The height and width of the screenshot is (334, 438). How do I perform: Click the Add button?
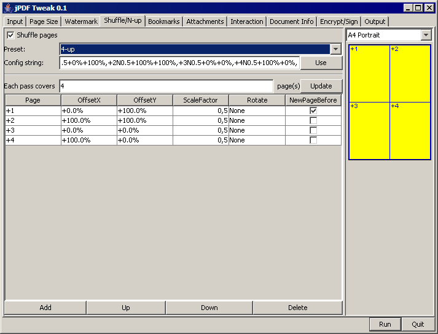click(x=45, y=308)
